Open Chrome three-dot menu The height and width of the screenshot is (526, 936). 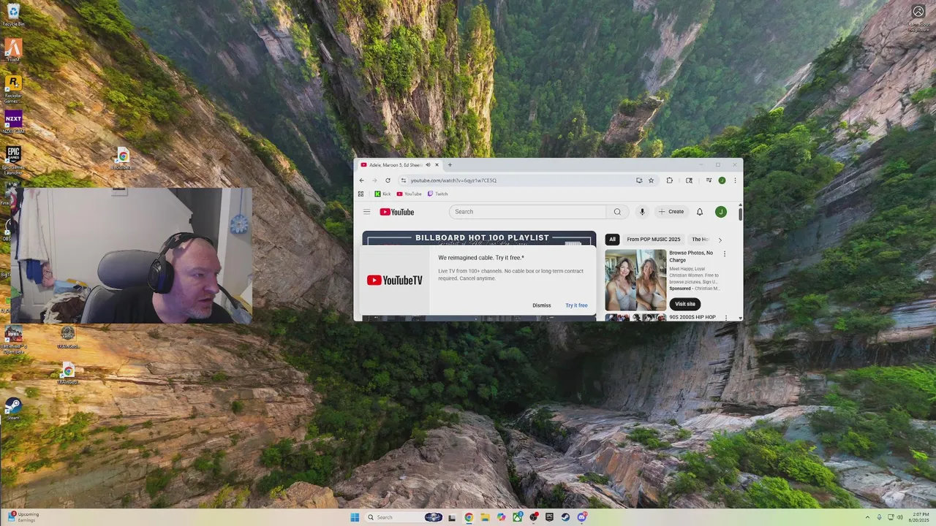(735, 180)
